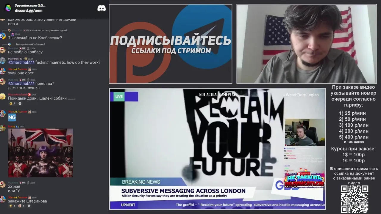
Task: Click the 'ооо я' message at top
Action: pyautogui.click(x=13, y=24)
